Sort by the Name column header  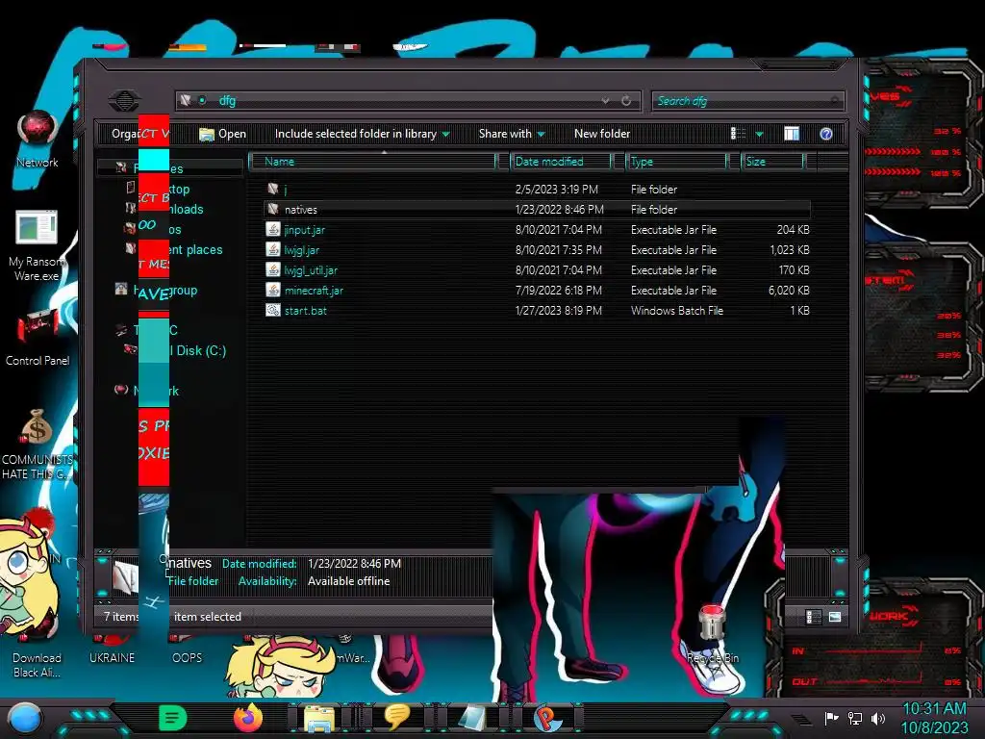point(373,162)
